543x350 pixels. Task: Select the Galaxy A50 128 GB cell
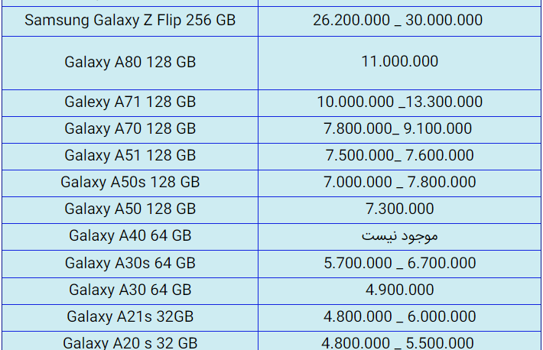pos(130,209)
